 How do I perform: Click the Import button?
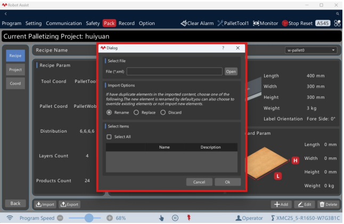tap(45, 204)
